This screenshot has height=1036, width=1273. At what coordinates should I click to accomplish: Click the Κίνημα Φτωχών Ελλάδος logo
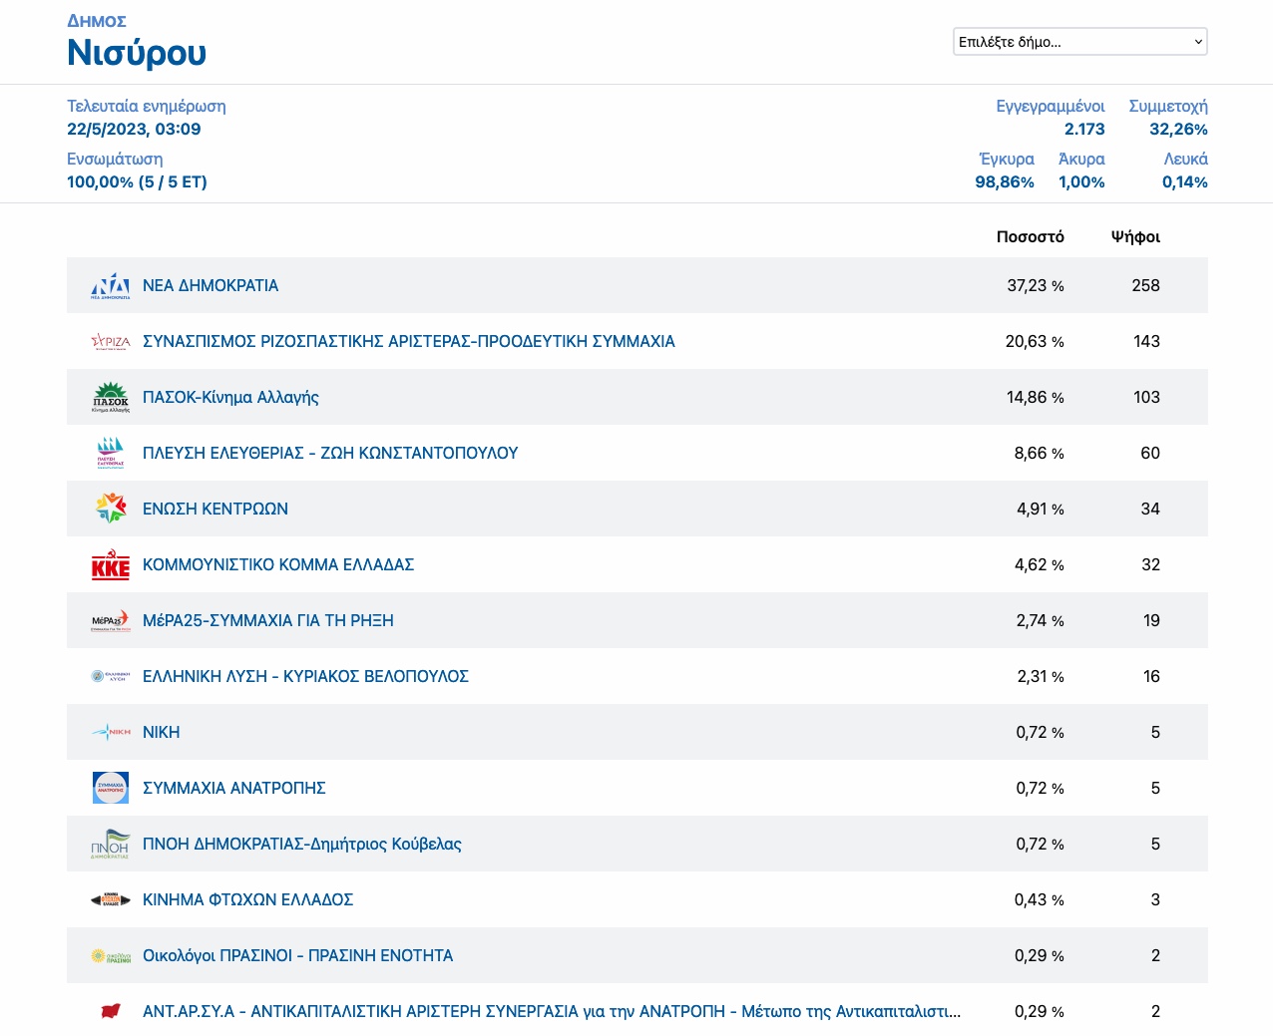[111, 899]
